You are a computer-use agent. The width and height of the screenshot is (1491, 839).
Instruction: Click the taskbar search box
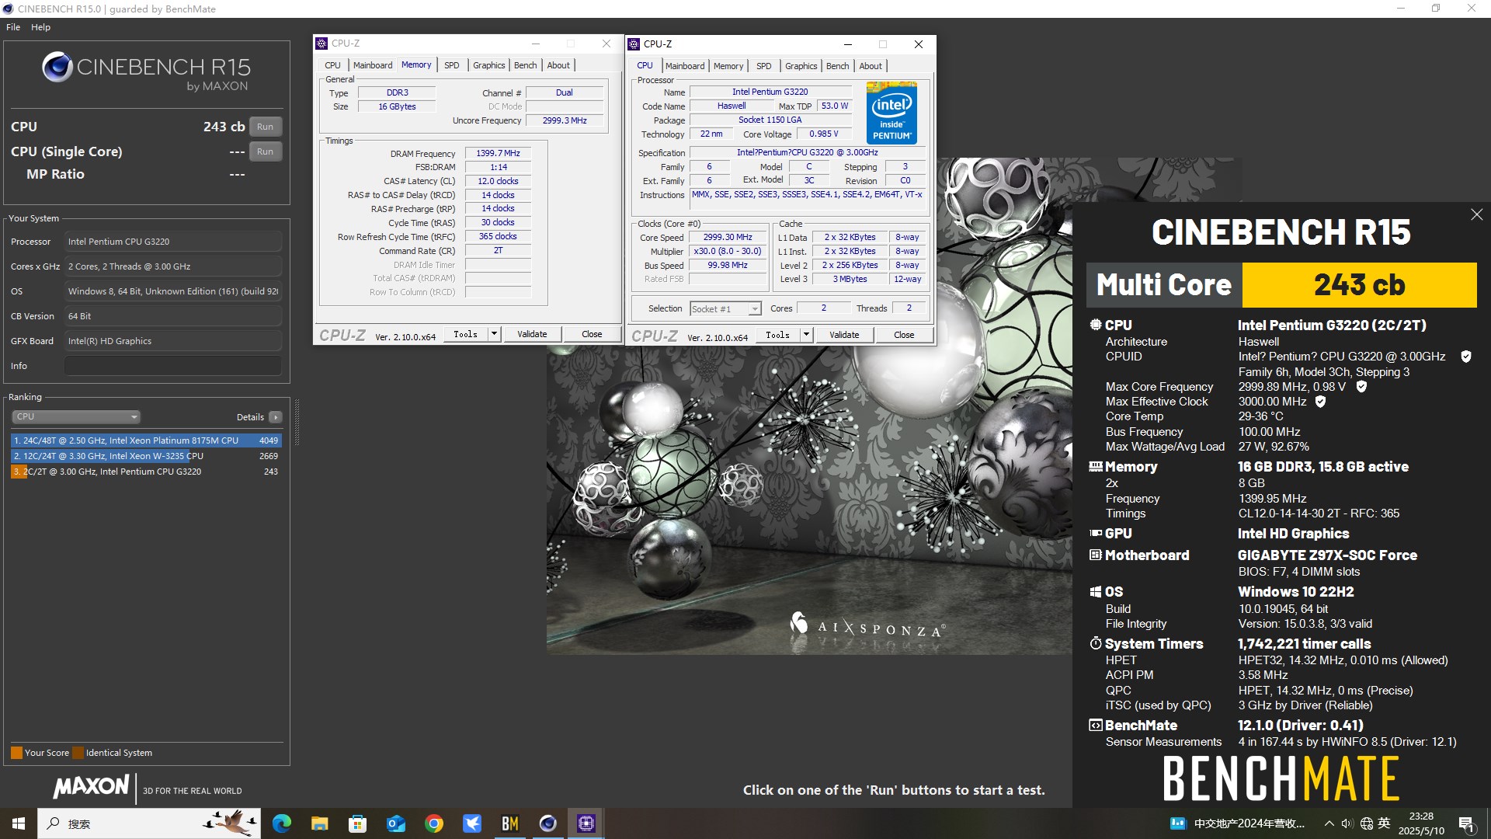point(149,823)
